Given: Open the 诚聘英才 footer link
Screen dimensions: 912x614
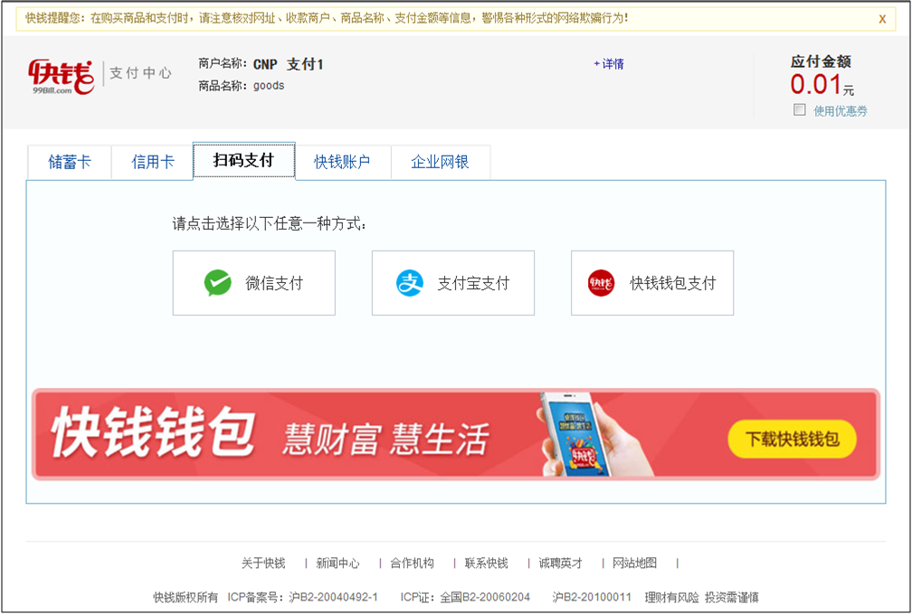Looking at the screenshot, I should [x=560, y=562].
